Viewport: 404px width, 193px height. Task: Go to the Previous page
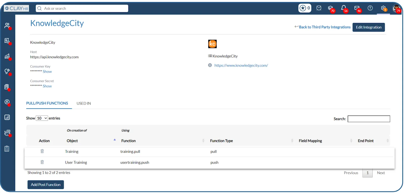click(351, 173)
